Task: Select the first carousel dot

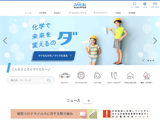Action: point(148,60)
